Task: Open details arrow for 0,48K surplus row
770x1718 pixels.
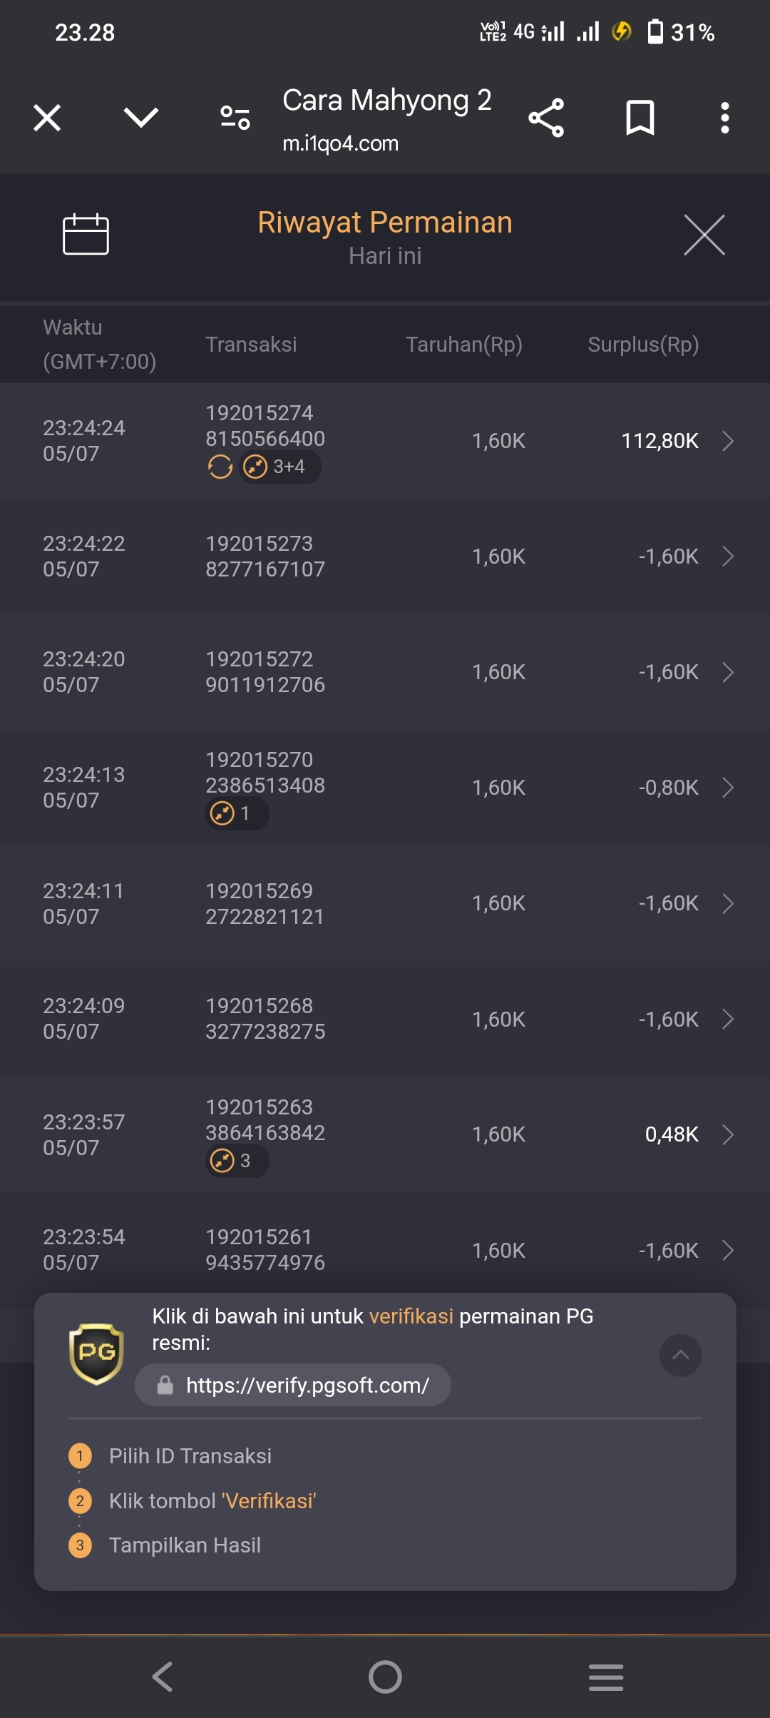Action: point(728,1134)
